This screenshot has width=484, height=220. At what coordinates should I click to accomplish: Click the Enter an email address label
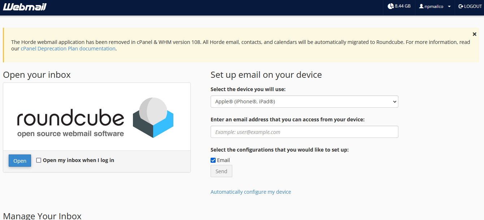click(x=288, y=120)
